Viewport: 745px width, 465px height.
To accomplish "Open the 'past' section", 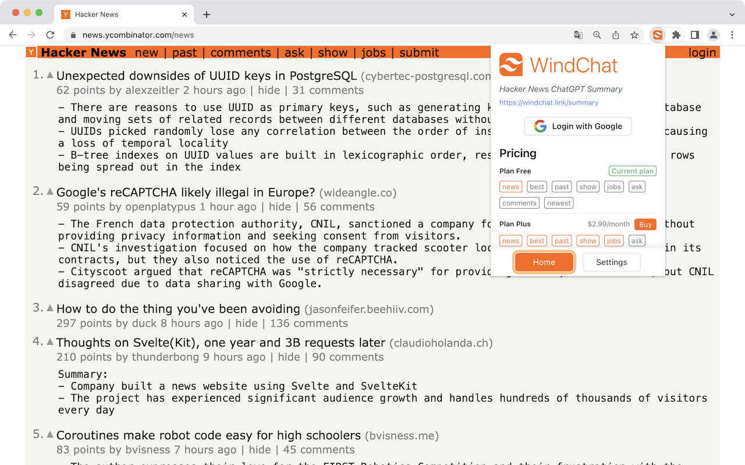I will (x=185, y=53).
